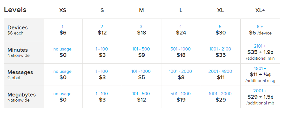Select the $6 one-device cell
The image size is (287, 115).
point(63,30)
